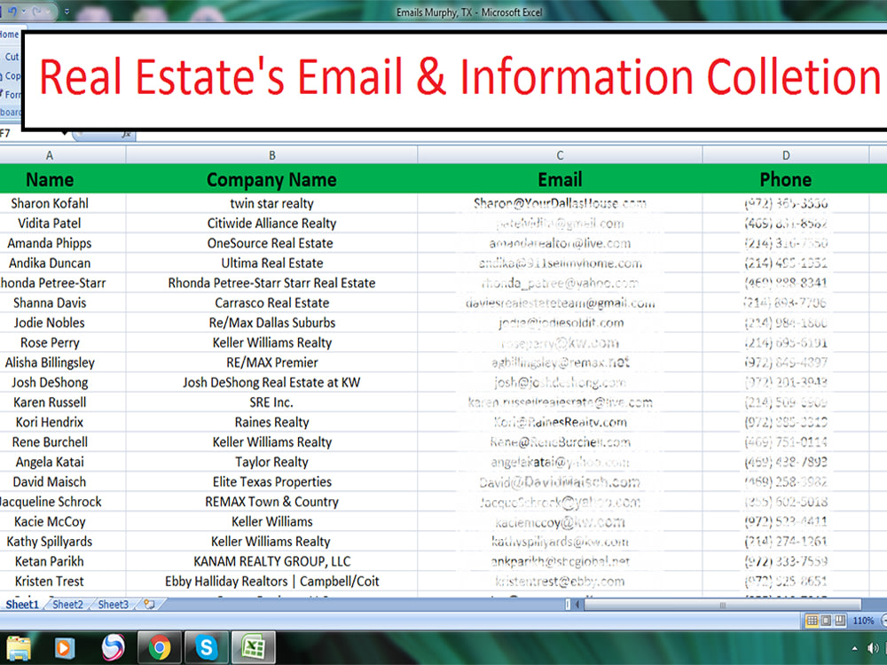Click the Copy command in the ribbon
Viewport: 887px width, 665px height.
[12, 75]
